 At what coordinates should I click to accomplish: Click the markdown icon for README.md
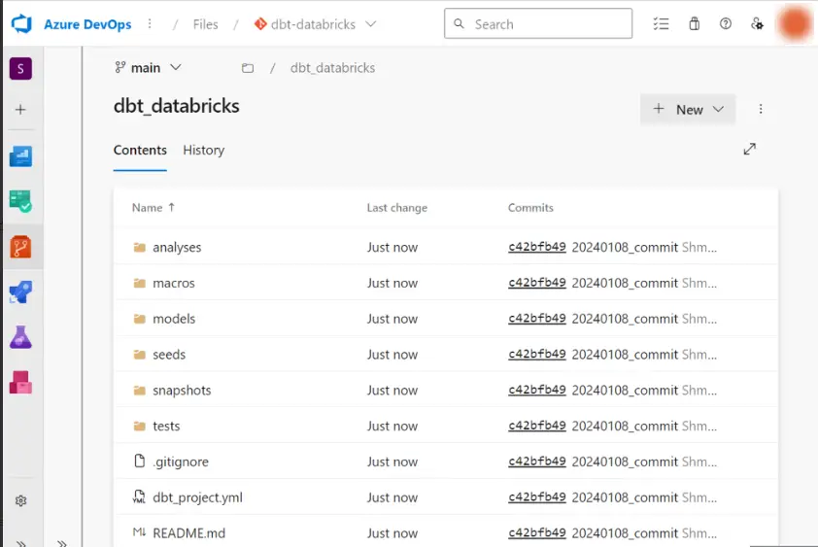[x=139, y=532]
